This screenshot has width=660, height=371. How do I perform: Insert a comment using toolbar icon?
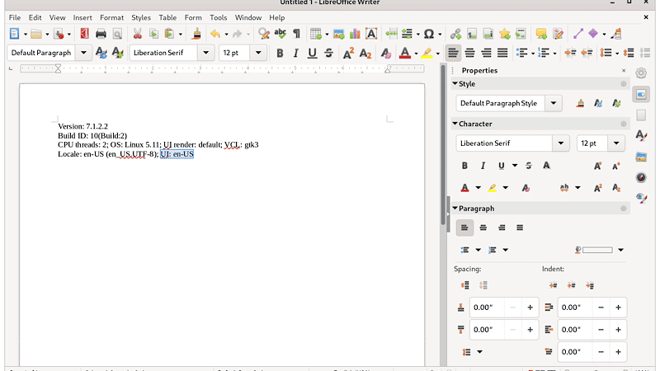coord(541,34)
